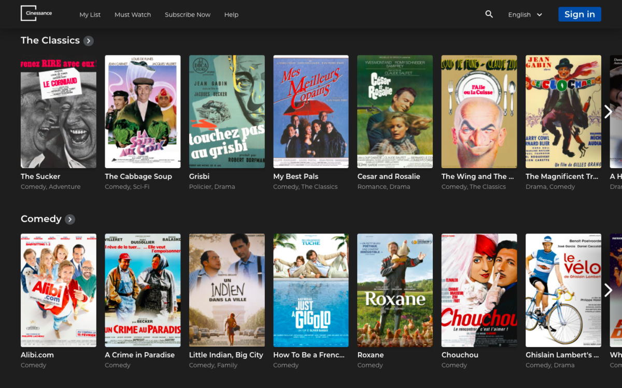Open The Classics heading link
This screenshot has height=388, width=622.
(50, 40)
